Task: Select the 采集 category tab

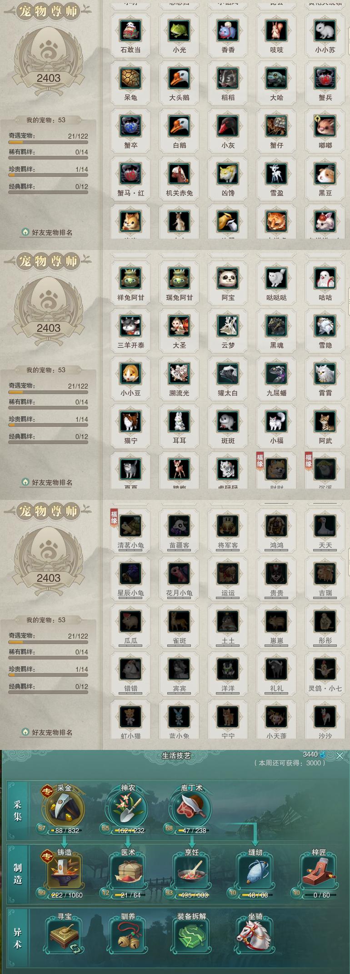Action: (x=18, y=811)
